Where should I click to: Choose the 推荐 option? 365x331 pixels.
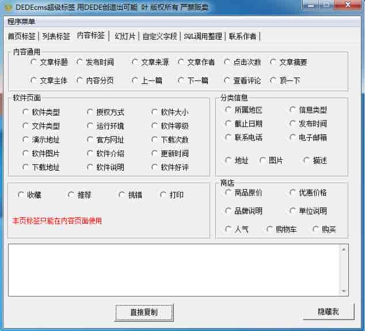[x=79, y=195]
